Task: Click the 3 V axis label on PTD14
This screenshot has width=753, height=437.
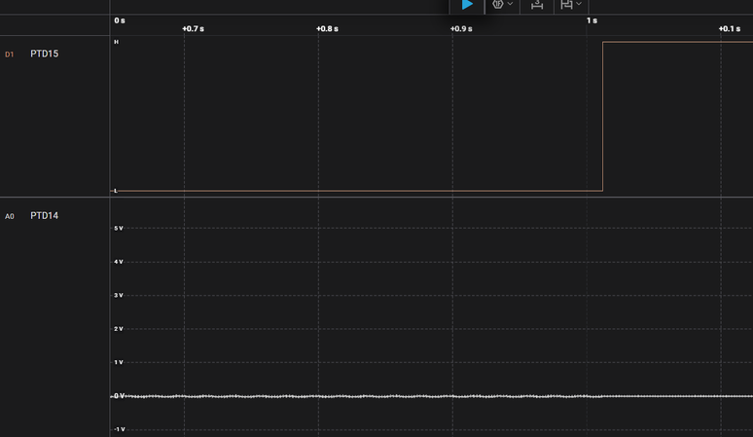Action: tap(119, 295)
